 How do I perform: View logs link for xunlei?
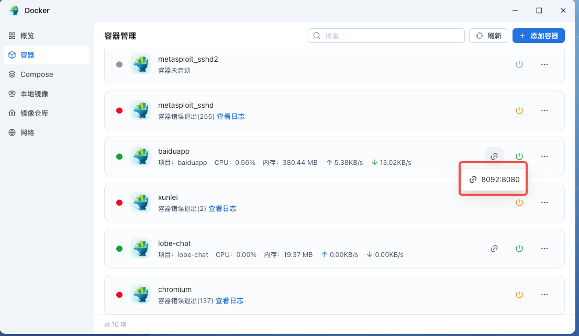click(222, 209)
